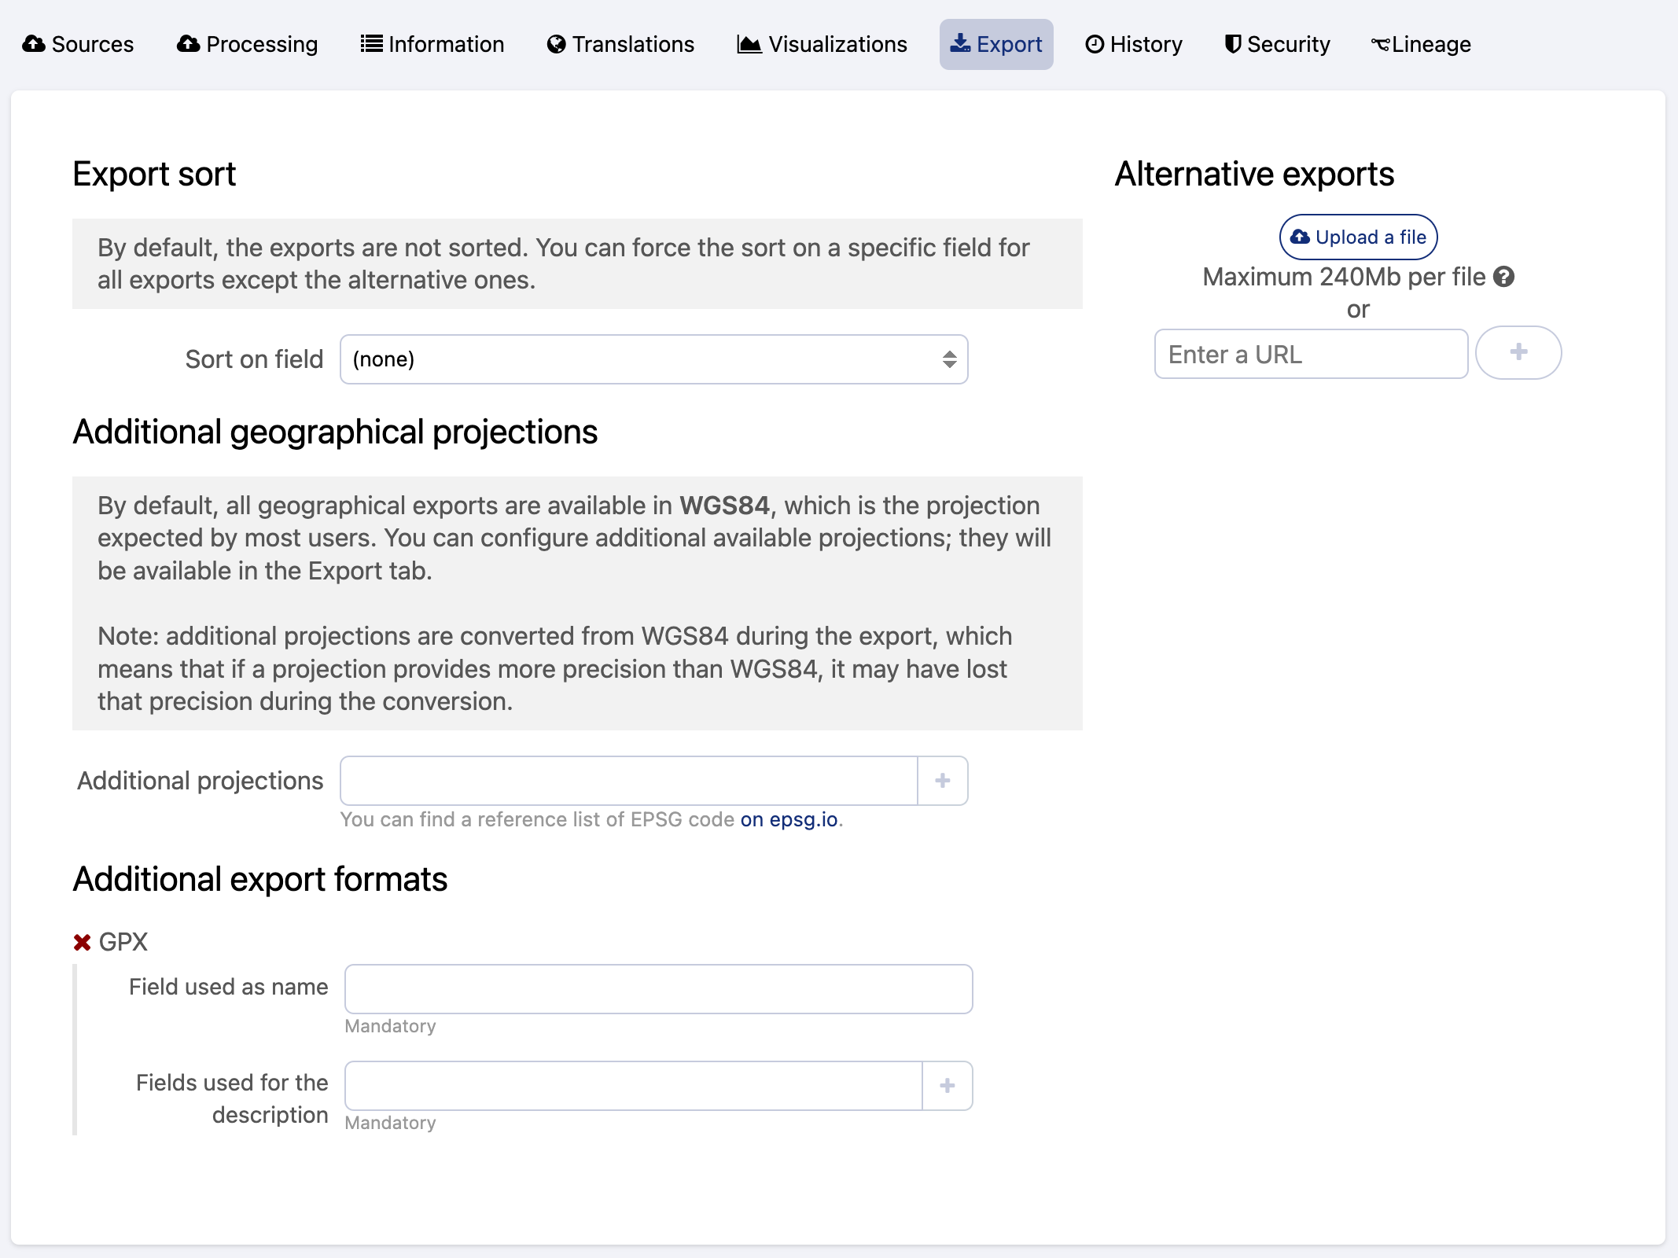Click plus to add description field
The width and height of the screenshot is (1678, 1258).
(x=947, y=1086)
